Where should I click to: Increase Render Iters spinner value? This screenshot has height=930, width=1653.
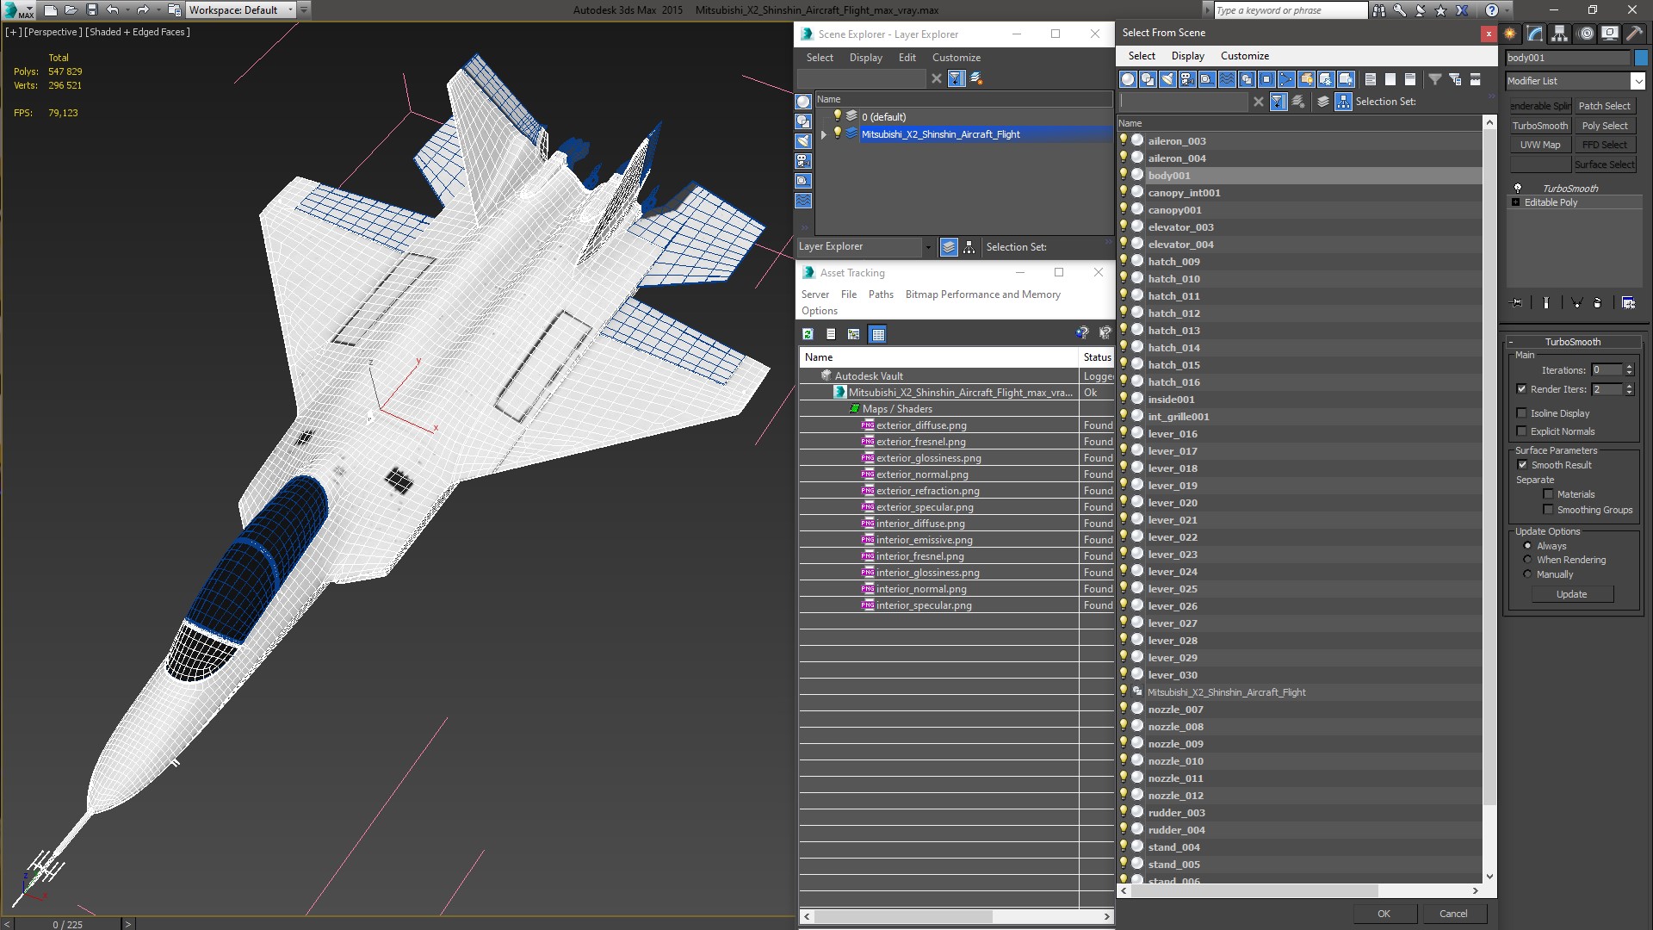pyautogui.click(x=1629, y=386)
